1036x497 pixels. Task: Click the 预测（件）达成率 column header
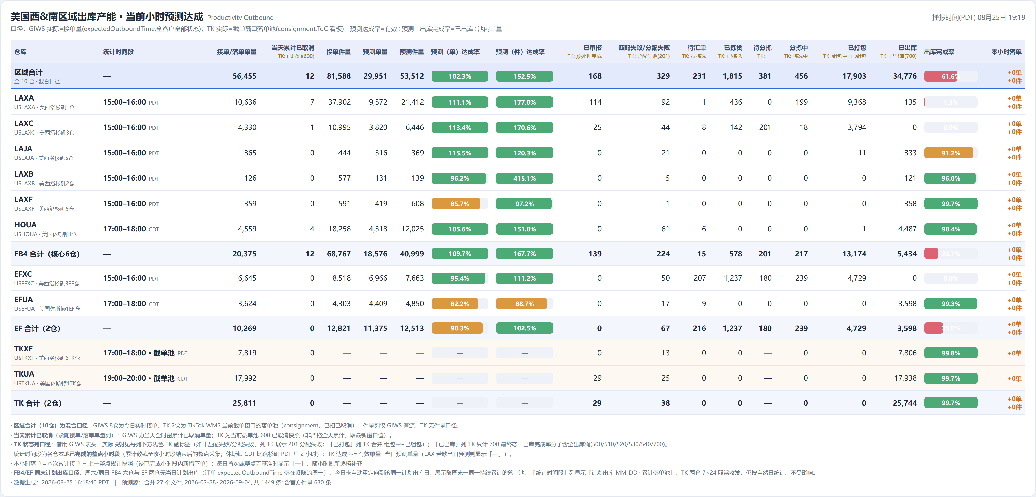pos(520,52)
